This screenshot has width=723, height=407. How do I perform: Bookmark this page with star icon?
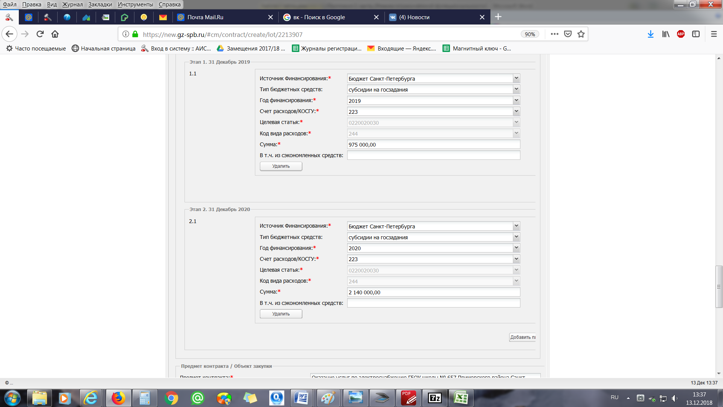tap(581, 34)
